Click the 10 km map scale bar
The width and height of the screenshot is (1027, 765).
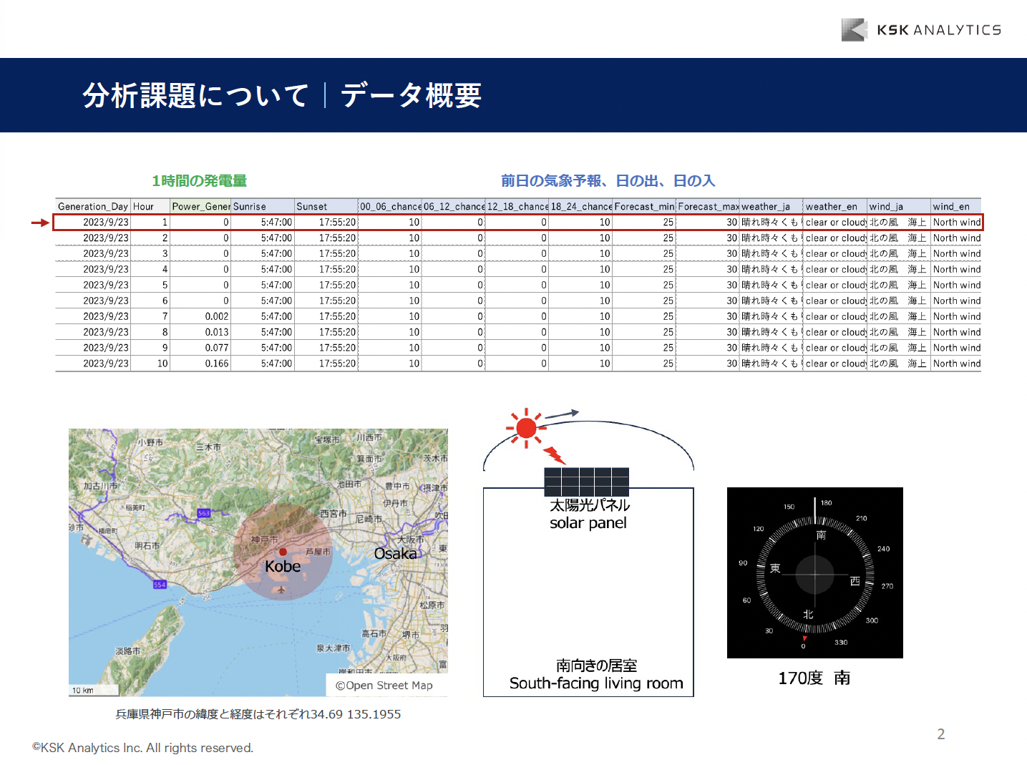click(92, 690)
